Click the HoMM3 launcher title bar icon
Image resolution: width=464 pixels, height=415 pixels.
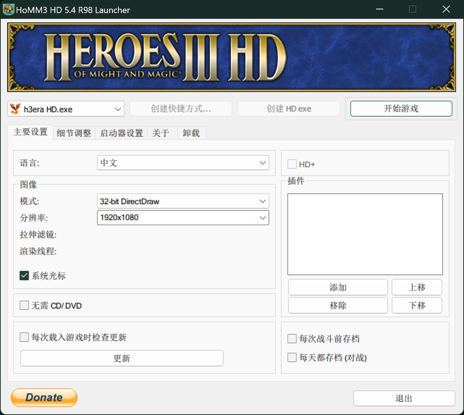[8, 9]
